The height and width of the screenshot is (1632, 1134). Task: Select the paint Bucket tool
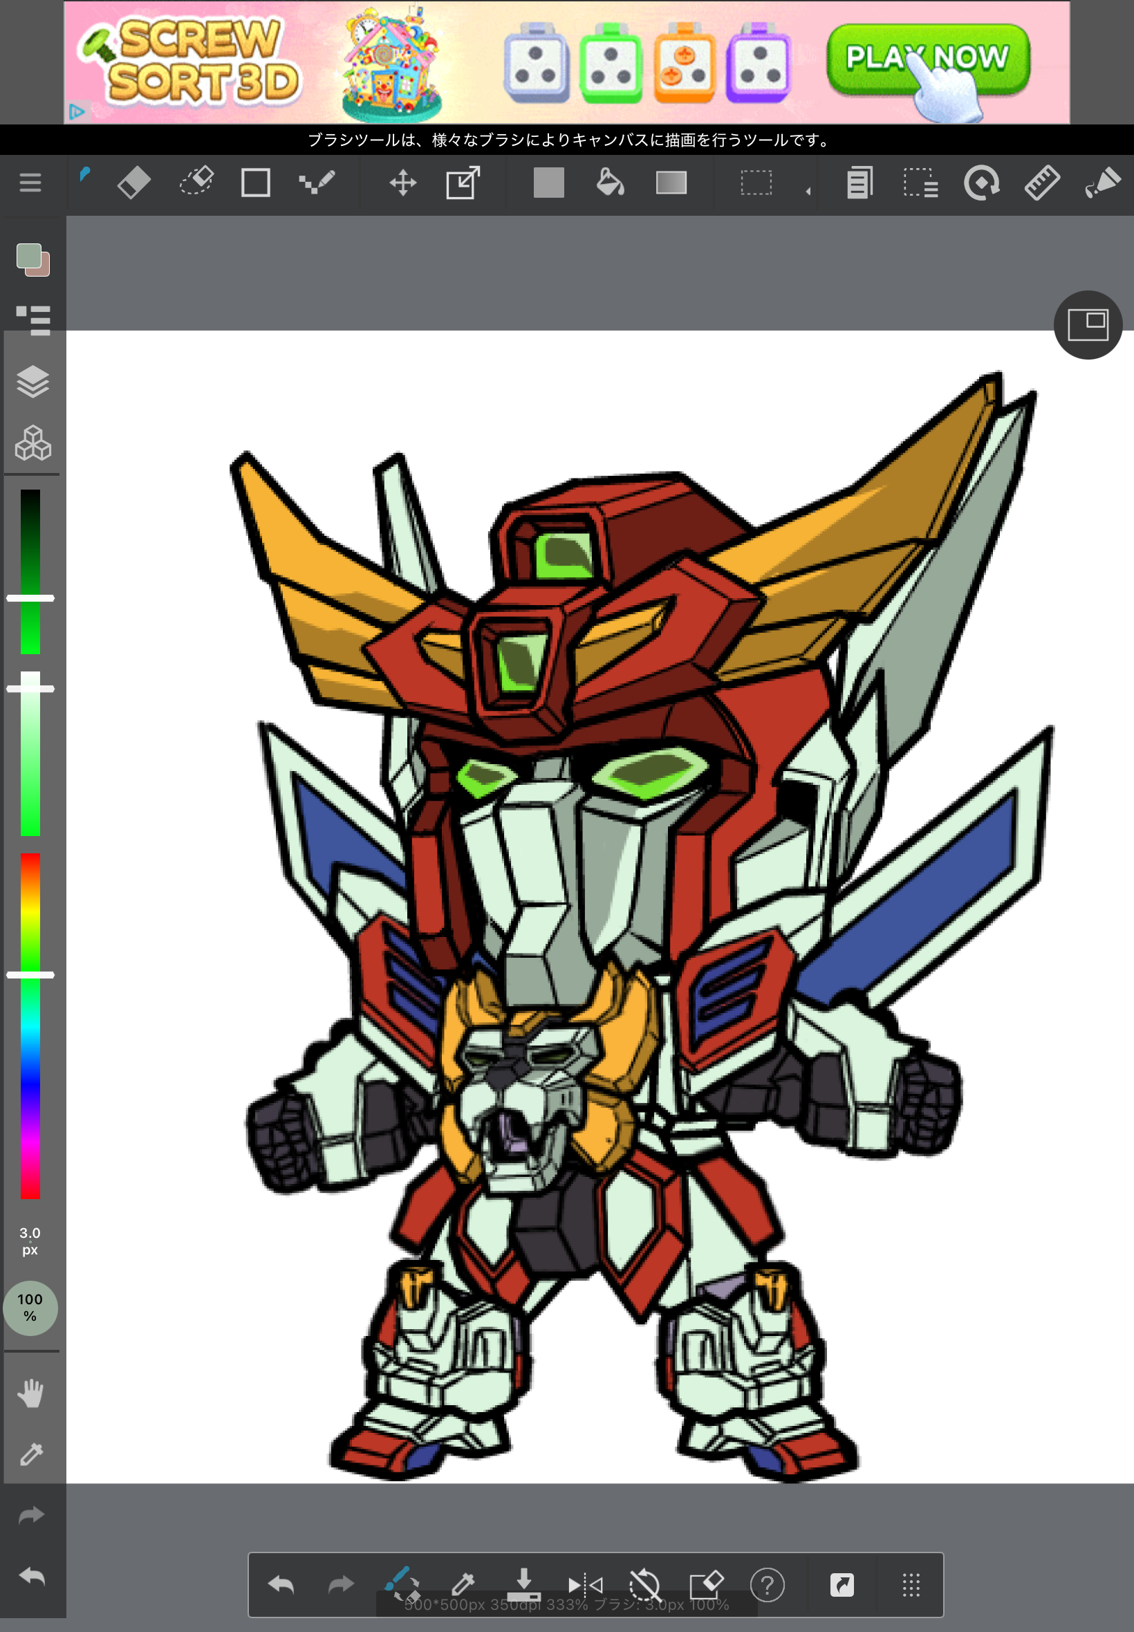pos(610,182)
